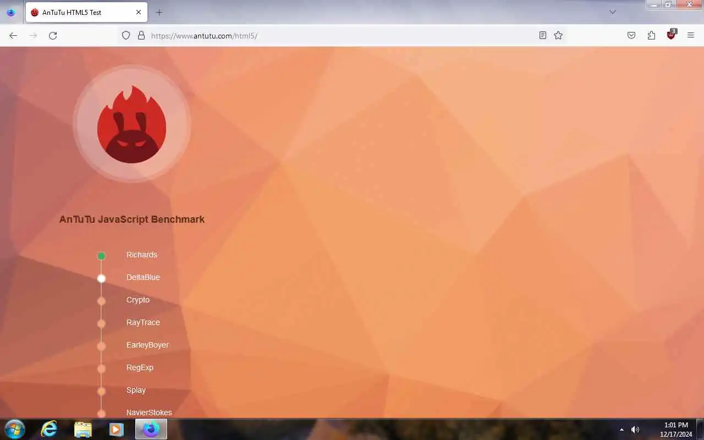Go forward to the next page

pos(33,35)
